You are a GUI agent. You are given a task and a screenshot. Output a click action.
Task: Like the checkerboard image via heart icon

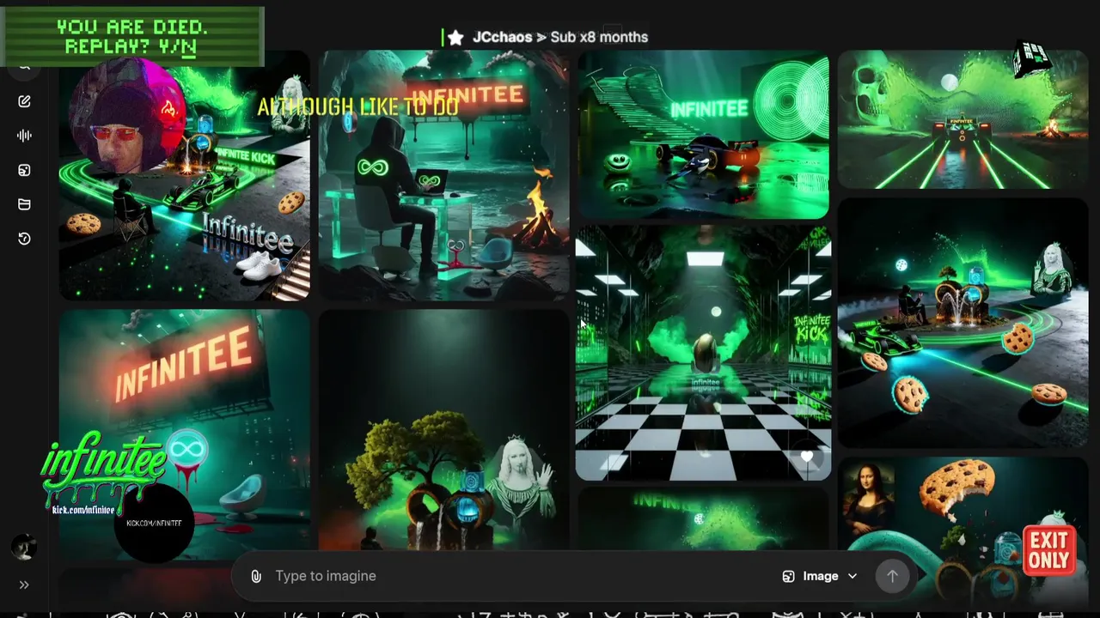click(807, 457)
